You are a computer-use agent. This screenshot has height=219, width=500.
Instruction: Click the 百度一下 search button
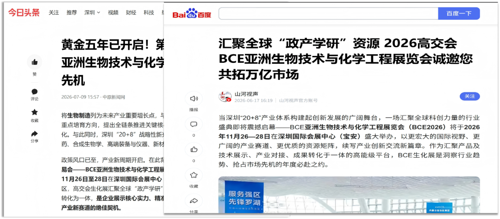coord(459,13)
